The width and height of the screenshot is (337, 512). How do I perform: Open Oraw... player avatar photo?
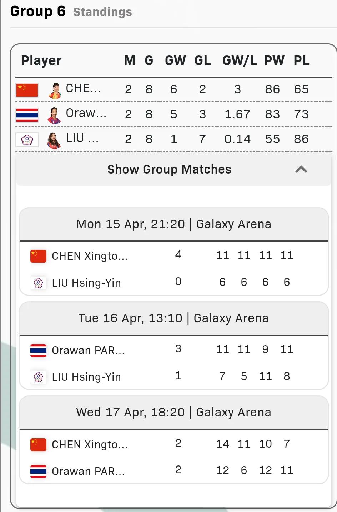(55, 115)
